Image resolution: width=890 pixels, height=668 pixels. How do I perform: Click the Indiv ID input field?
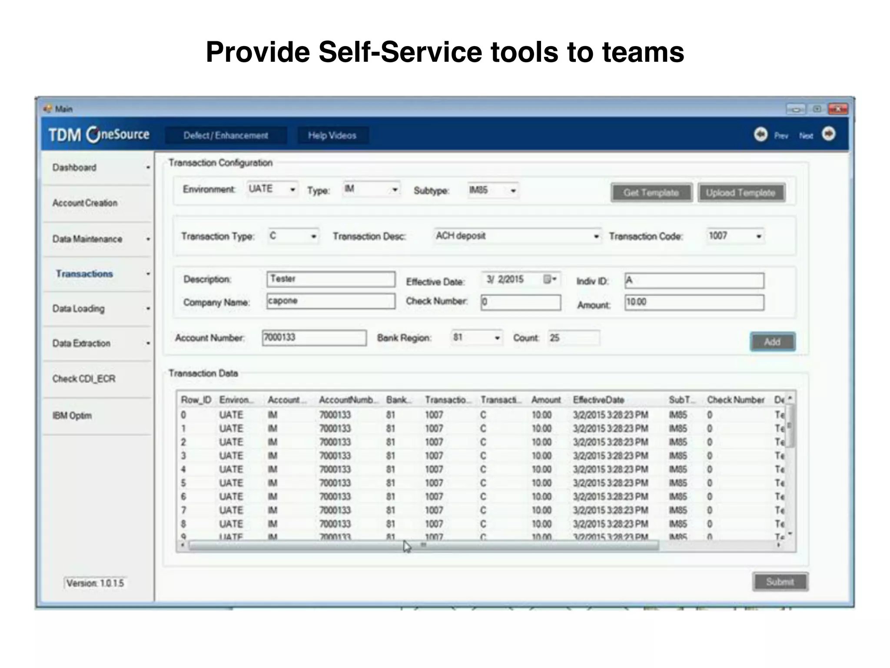pos(694,281)
